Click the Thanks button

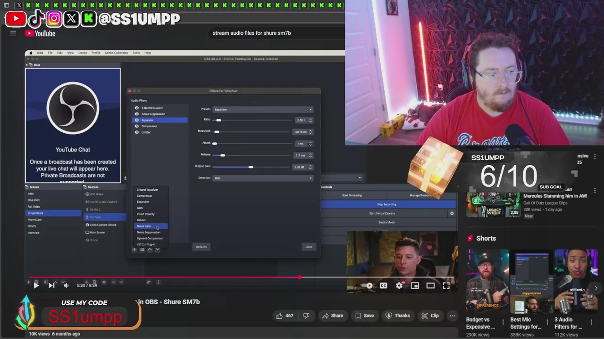pos(397,315)
